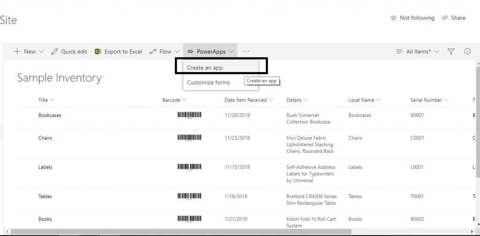Click the New plus icon
480x236 pixels.
click(17, 51)
